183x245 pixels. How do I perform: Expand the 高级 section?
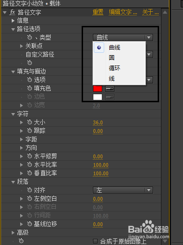(x=13, y=233)
